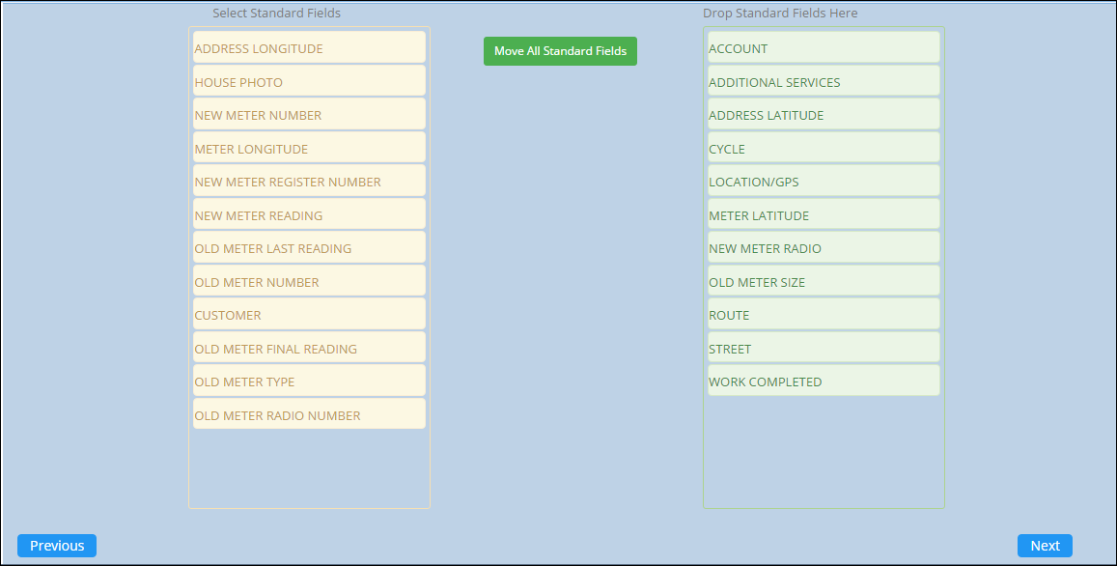Go to the Next step
Viewport: 1117px width, 566px height.
click(1045, 546)
